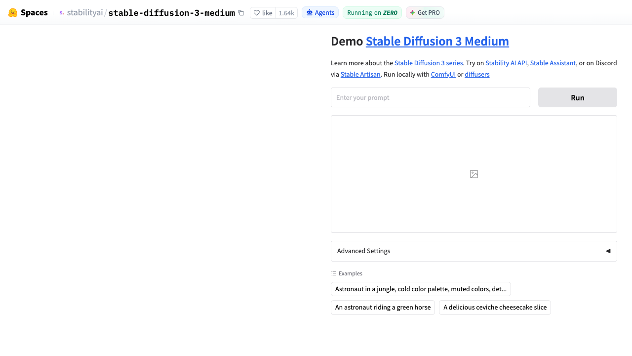Click the Running on ZERO badge
Screen dimensions: 632x356
point(372,13)
